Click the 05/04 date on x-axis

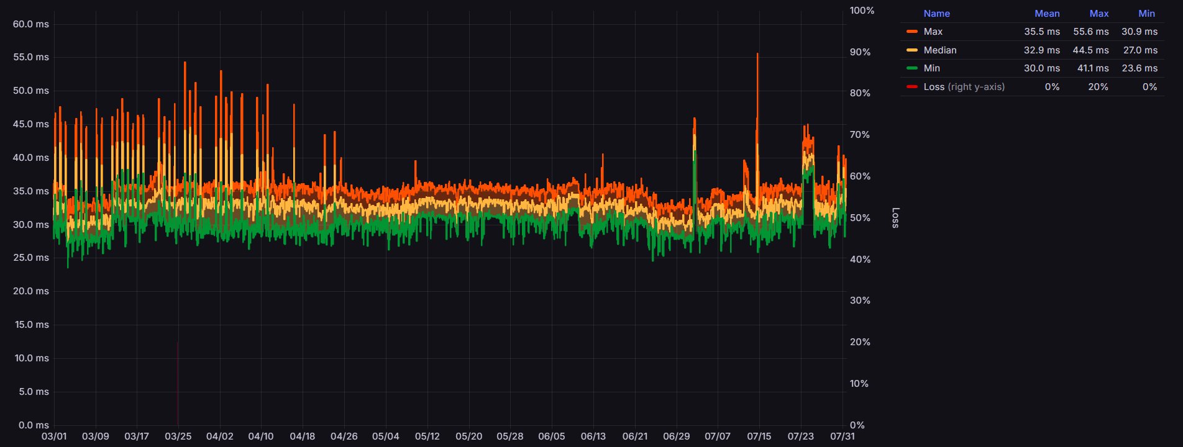pos(385,436)
